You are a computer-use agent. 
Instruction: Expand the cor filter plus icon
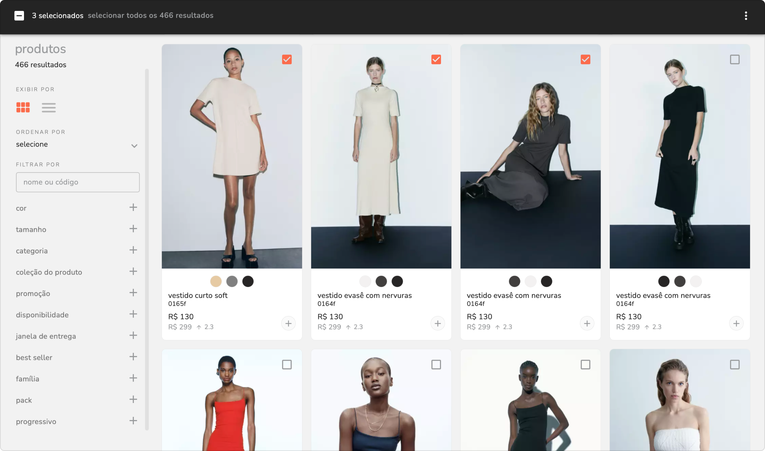tap(133, 207)
